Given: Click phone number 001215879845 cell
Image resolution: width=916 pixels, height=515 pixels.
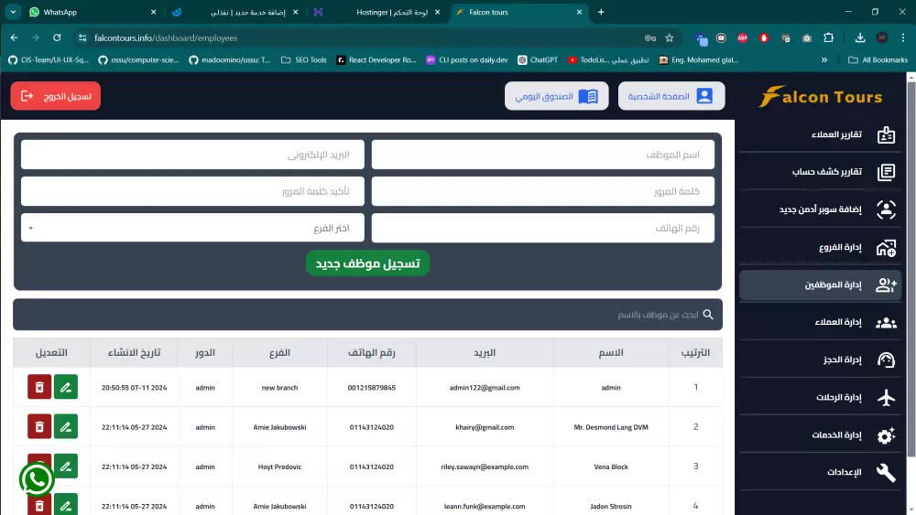Looking at the screenshot, I should click(x=372, y=387).
